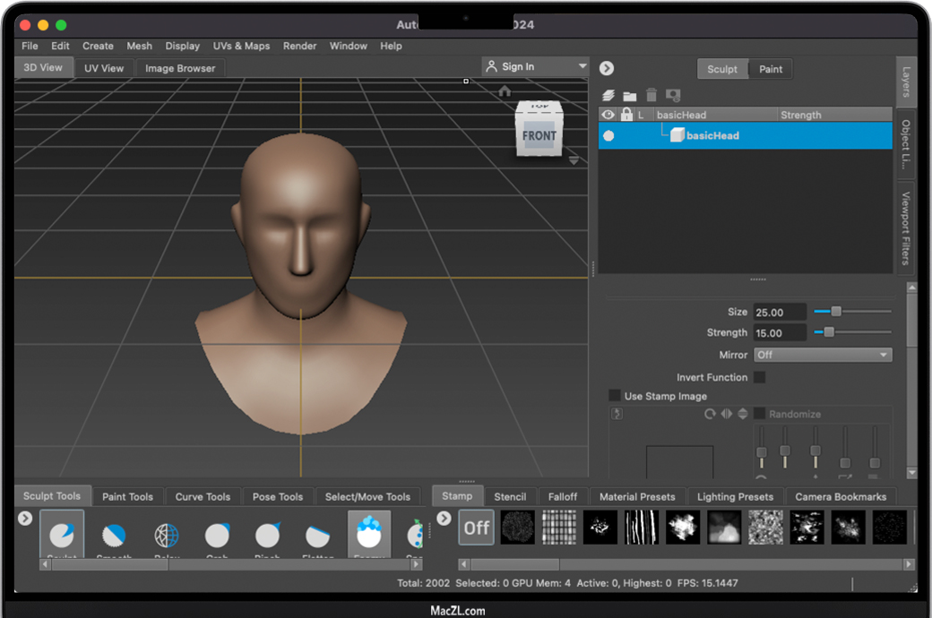Click the Strength slider handle

point(829,332)
